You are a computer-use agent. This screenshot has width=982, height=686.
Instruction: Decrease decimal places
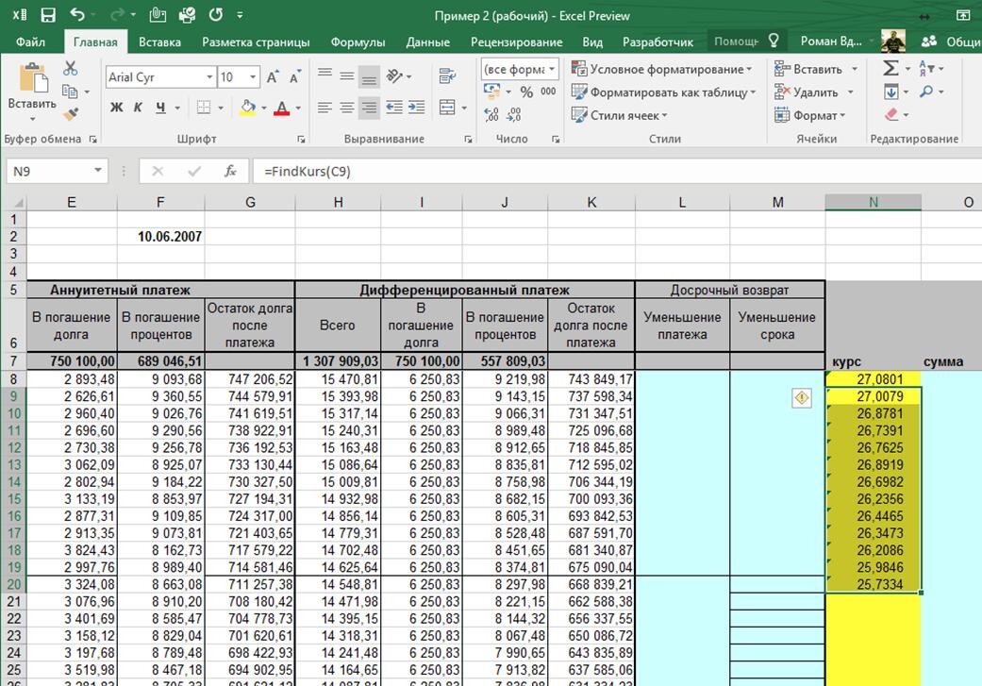513,114
